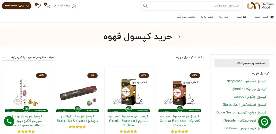Open the green chat widget bubble
Screen dimensions: 276x134
coord(264,122)
